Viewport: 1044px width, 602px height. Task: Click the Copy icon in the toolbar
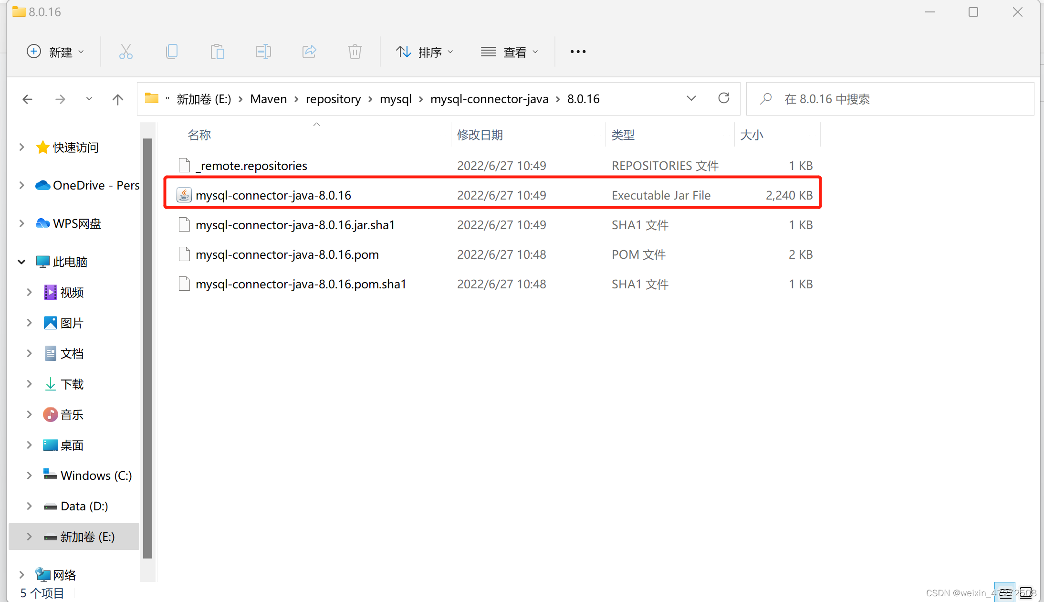172,52
